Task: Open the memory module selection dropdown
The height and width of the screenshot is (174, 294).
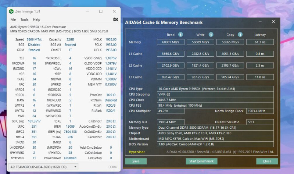Action: point(43,167)
